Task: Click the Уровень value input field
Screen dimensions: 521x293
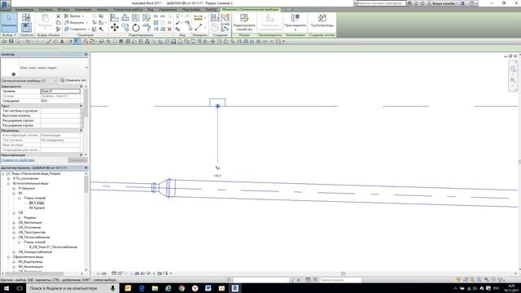Action: (60, 91)
